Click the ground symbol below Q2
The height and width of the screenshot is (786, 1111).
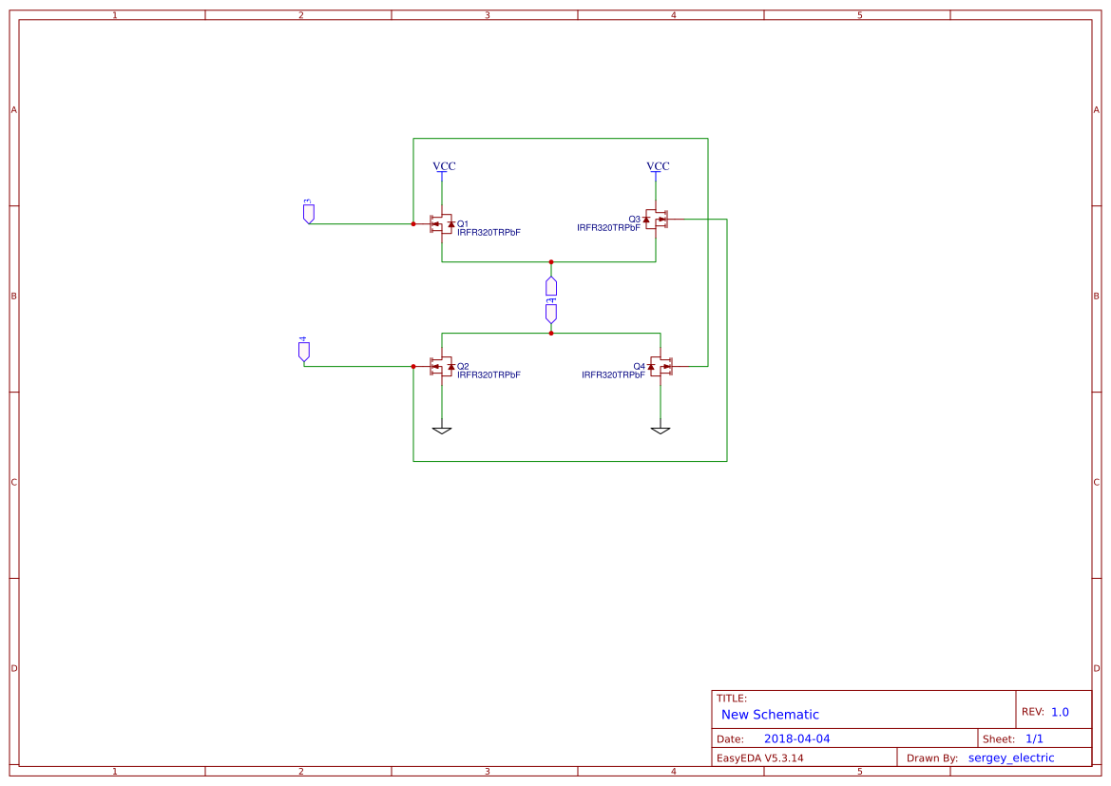click(x=442, y=431)
